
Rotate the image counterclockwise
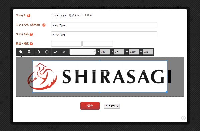38,52
